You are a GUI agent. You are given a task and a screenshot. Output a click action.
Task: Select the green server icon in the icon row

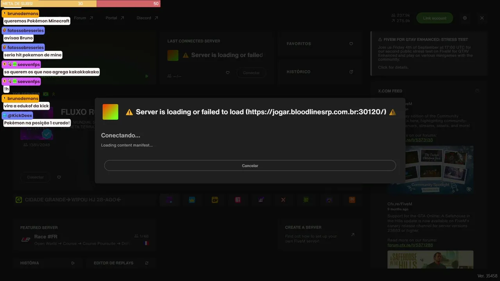coord(306,200)
